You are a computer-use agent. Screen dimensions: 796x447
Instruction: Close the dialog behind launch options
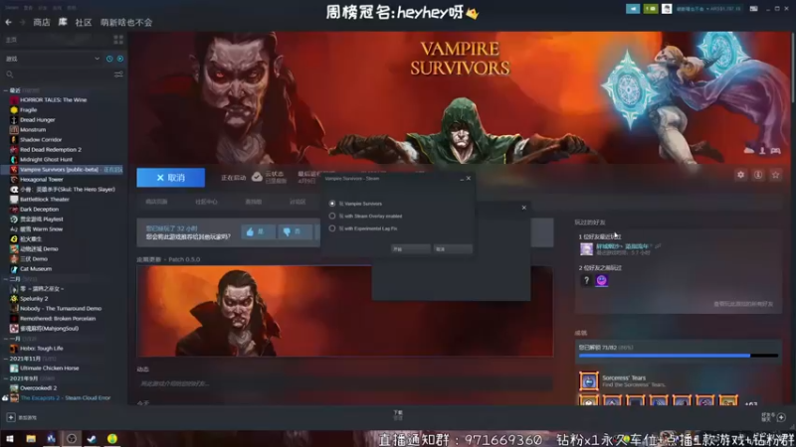tap(524, 208)
